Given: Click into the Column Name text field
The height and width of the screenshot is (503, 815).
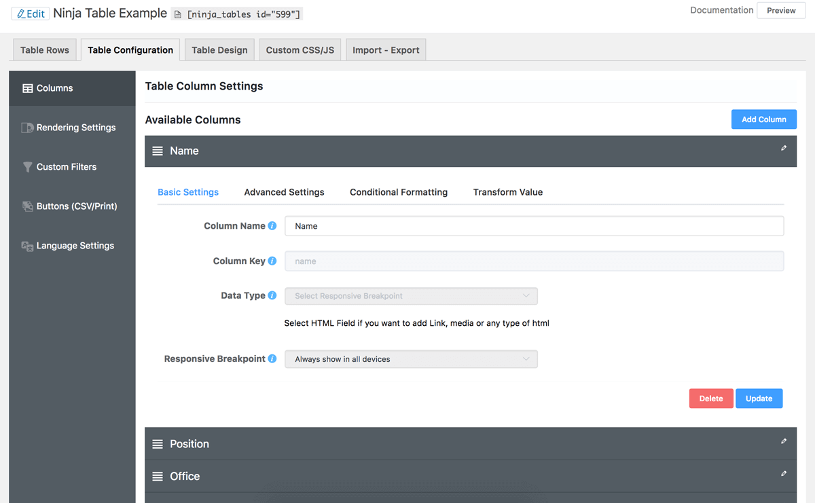Looking at the screenshot, I should coord(534,226).
